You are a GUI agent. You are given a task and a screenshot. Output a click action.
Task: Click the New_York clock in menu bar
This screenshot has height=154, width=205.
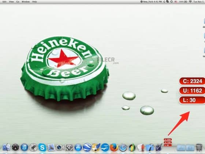(x=151, y=1)
